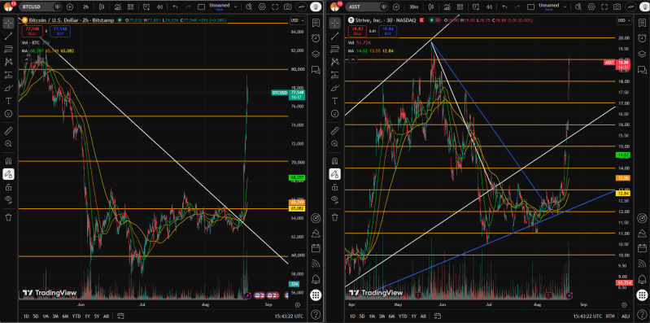Screen dimensions: 650x323
Task: Take a snapshot using the camera icon on the BTCUSD chart
Action: [x=288, y=7]
